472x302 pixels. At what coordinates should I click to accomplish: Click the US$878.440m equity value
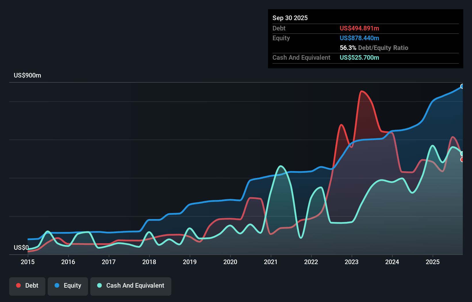(359, 38)
